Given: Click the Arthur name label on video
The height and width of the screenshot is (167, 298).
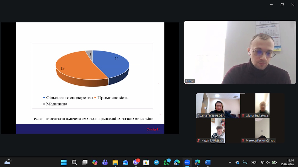Looking at the screenshot, I should click(x=190, y=81).
